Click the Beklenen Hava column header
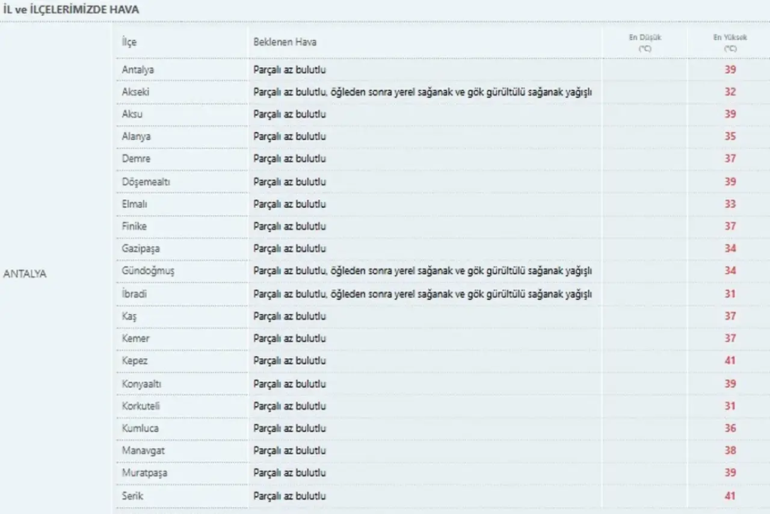 pyautogui.click(x=285, y=42)
